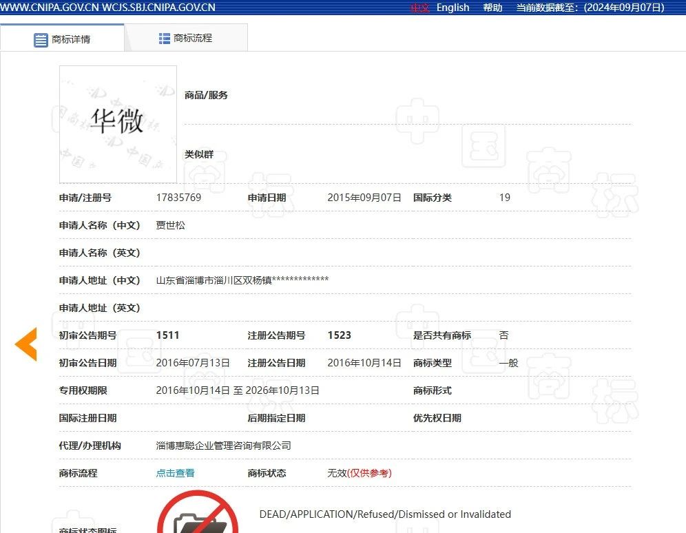
Task: Click the 商标形式 label
Action: pos(433,390)
